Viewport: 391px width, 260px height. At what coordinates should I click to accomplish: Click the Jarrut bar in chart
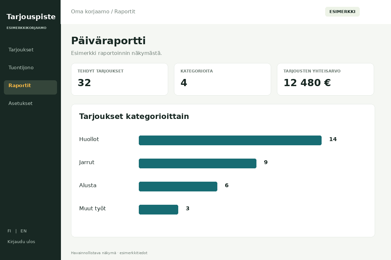pyautogui.click(x=197, y=163)
